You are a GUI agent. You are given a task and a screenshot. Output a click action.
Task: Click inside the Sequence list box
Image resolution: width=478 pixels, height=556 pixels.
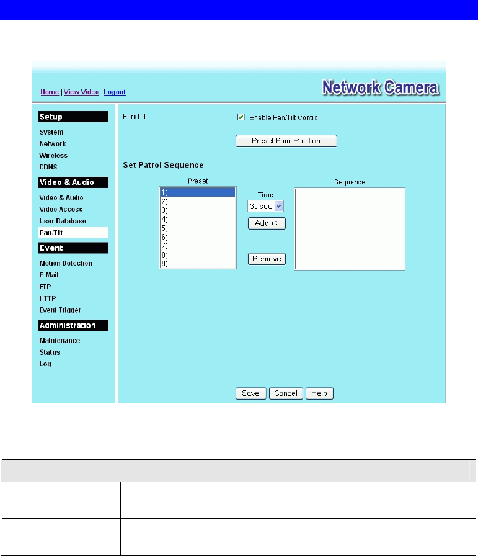point(350,229)
